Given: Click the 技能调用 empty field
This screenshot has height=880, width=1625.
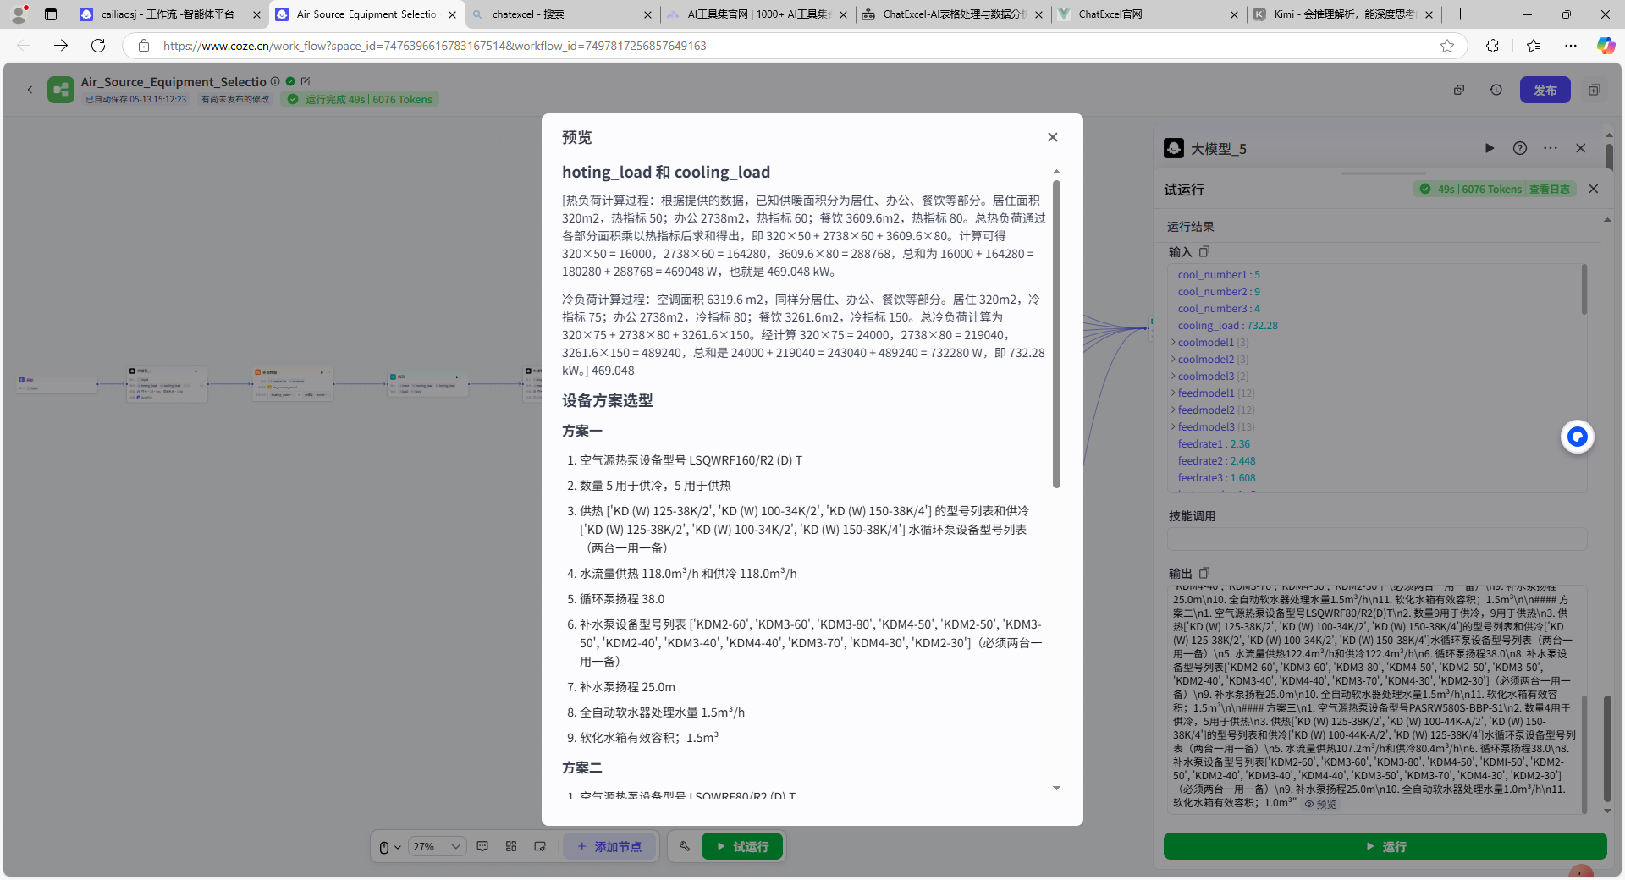Looking at the screenshot, I should point(1377,539).
